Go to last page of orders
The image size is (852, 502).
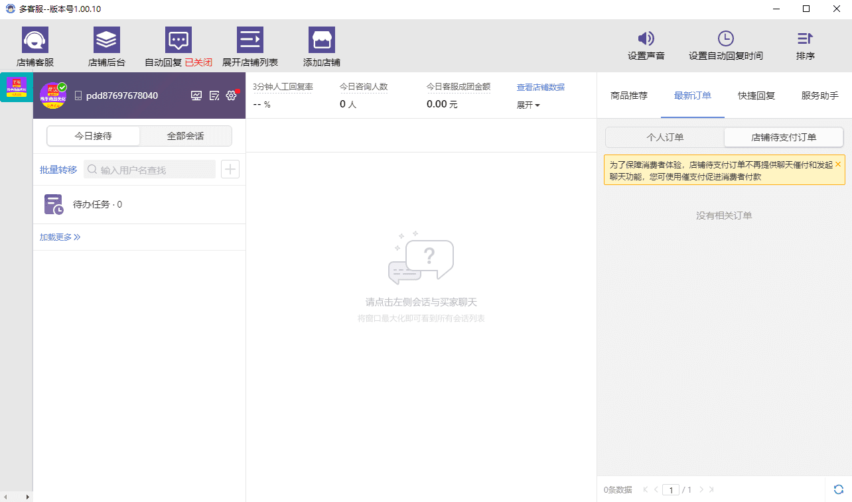pos(711,489)
